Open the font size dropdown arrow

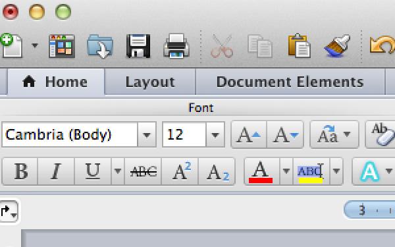tap(215, 135)
